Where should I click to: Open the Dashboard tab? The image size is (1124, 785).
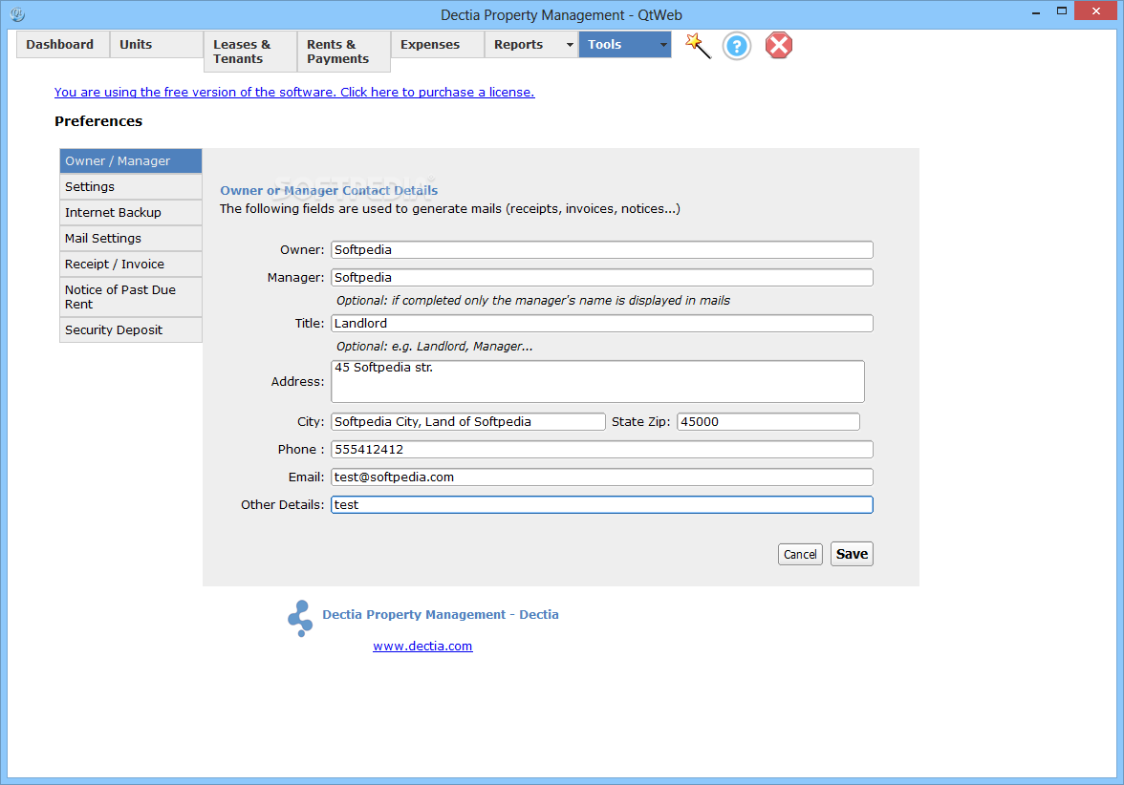[x=63, y=44]
